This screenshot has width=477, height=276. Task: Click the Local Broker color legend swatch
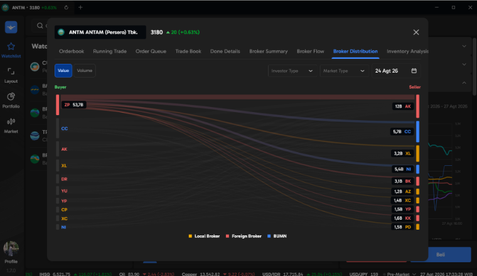[x=190, y=236]
